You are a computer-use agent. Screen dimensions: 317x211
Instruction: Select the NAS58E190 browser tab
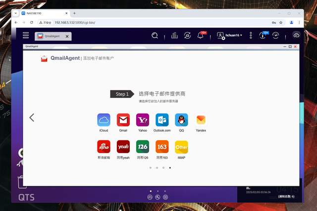point(45,13)
